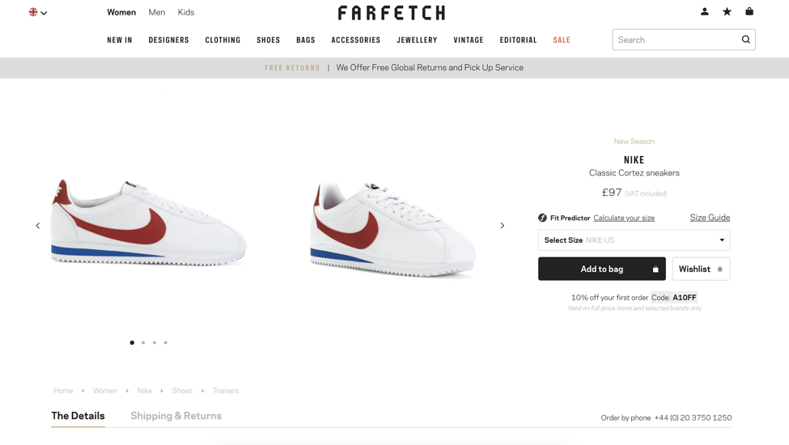Open wishlist star icon in header
The width and height of the screenshot is (789, 445).
pos(727,12)
